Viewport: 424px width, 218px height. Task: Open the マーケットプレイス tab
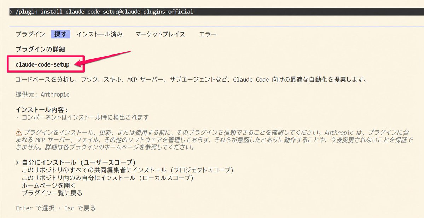click(x=159, y=34)
